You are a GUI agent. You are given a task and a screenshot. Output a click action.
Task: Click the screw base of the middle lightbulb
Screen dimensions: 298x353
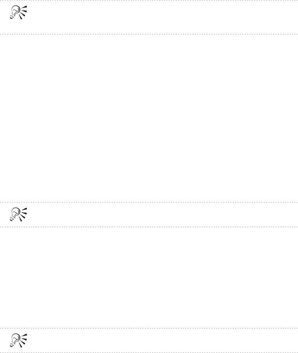point(11,219)
